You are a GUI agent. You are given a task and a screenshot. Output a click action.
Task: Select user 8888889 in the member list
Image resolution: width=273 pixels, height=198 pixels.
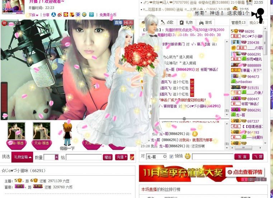(x=254, y=66)
